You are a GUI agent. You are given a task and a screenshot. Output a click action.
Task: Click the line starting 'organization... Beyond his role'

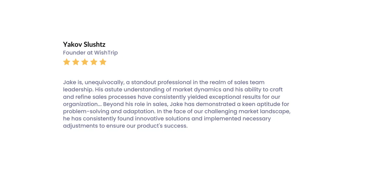pyautogui.click(x=176, y=104)
